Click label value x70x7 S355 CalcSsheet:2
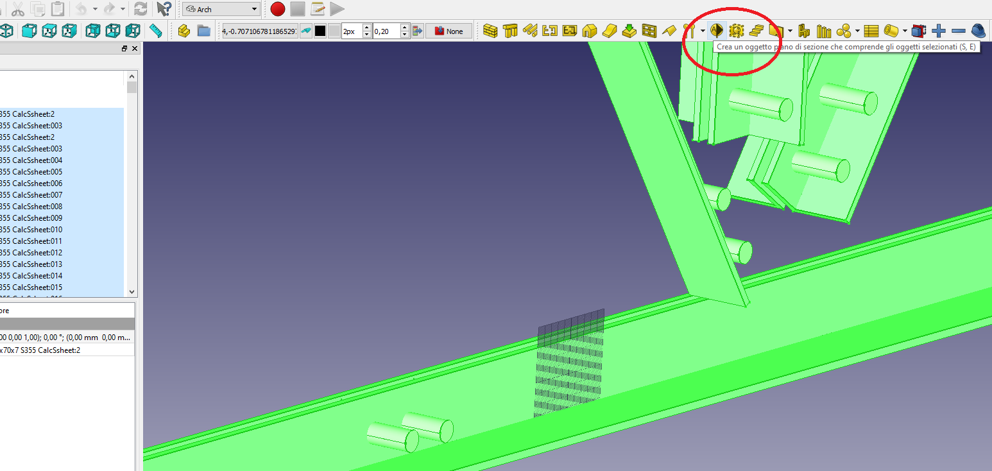This screenshot has width=992, height=471. click(67, 350)
